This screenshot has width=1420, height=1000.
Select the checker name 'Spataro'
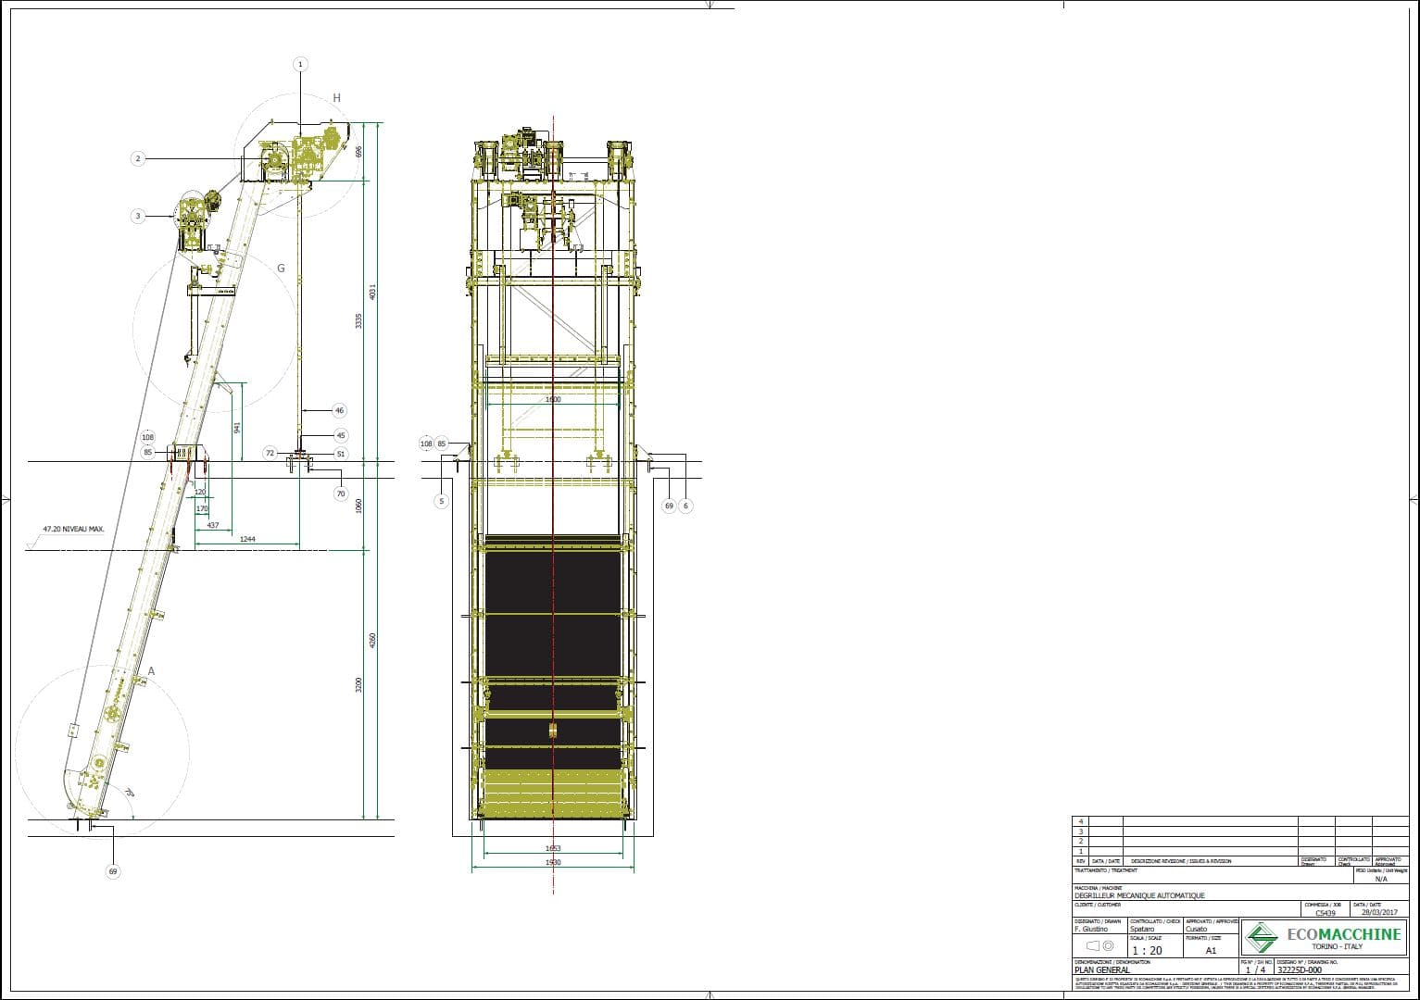(x=1142, y=930)
